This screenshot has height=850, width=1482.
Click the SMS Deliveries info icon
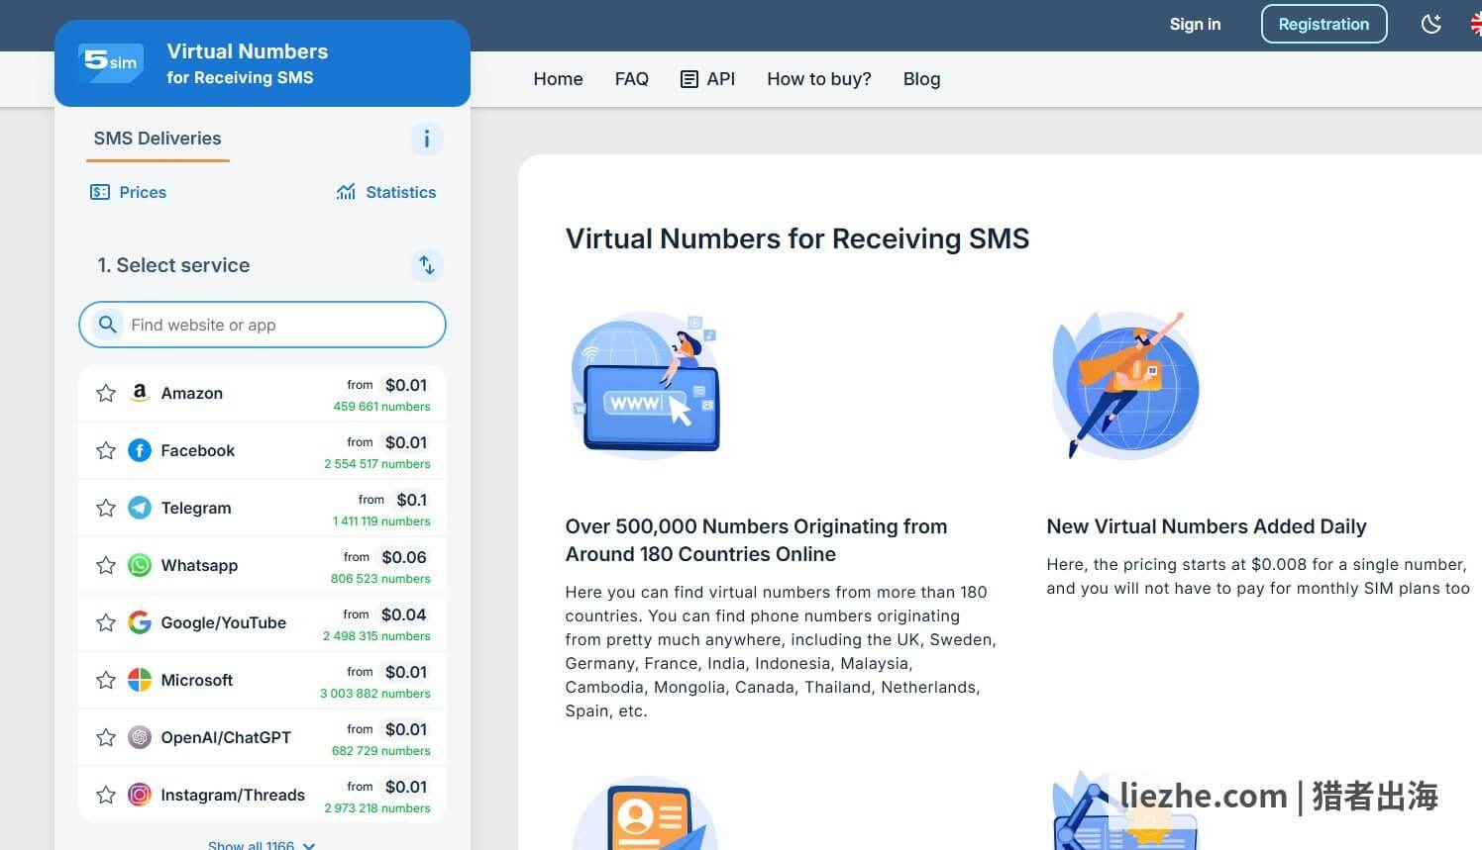(x=427, y=139)
